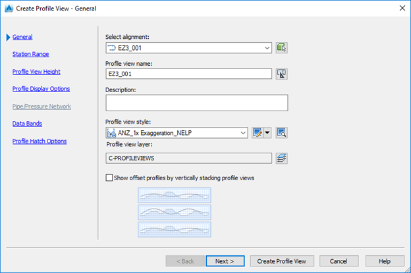
Task: Cancel the Create Profile View dialog
Action: point(339,261)
